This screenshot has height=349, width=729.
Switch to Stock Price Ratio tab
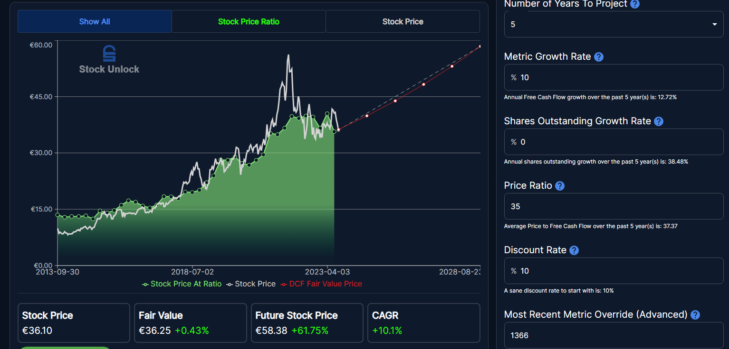(249, 22)
